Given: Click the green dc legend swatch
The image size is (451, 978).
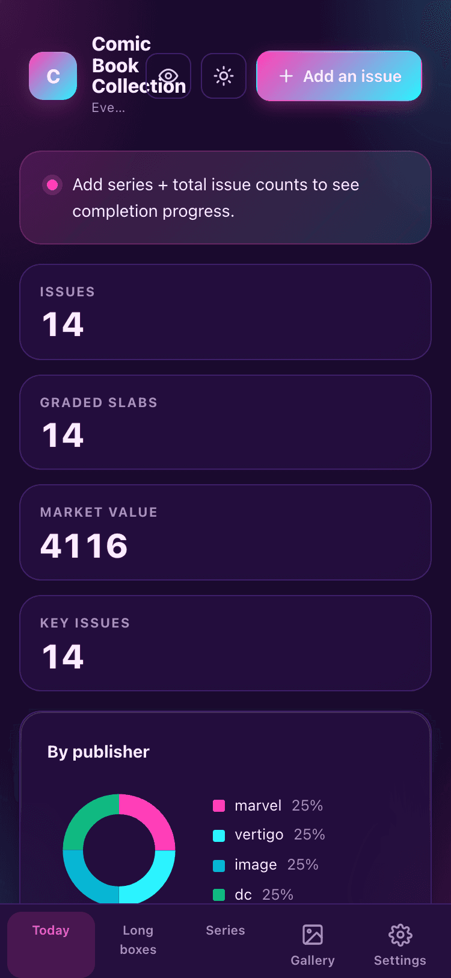Looking at the screenshot, I should pyautogui.click(x=219, y=895).
